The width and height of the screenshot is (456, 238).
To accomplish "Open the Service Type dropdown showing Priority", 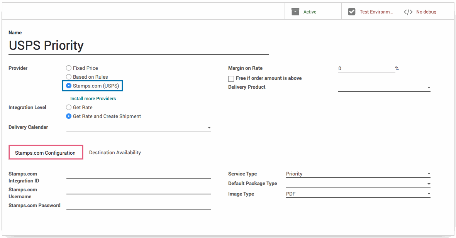I will pyautogui.click(x=358, y=174).
